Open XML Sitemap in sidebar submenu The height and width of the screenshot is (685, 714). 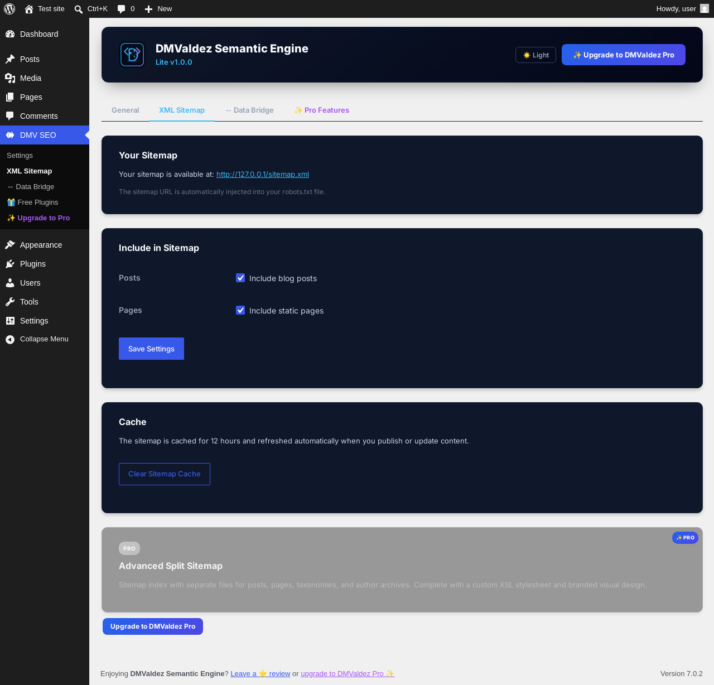30,171
